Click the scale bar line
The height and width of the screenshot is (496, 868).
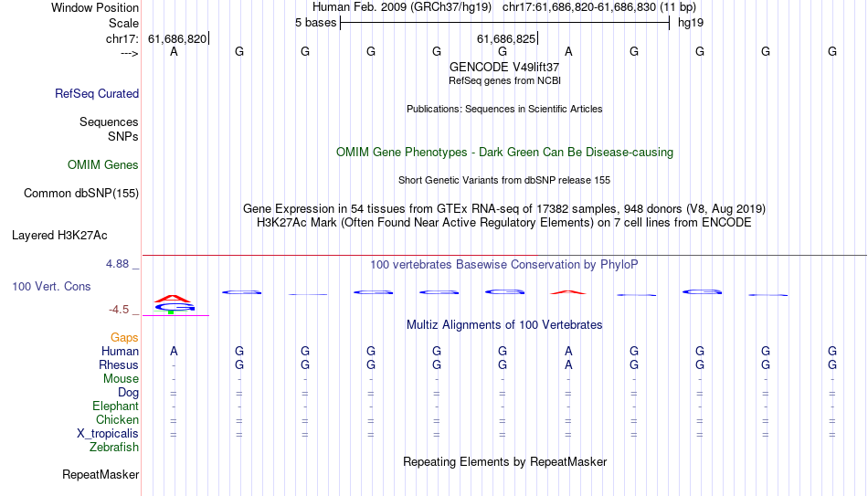[505, 23]
